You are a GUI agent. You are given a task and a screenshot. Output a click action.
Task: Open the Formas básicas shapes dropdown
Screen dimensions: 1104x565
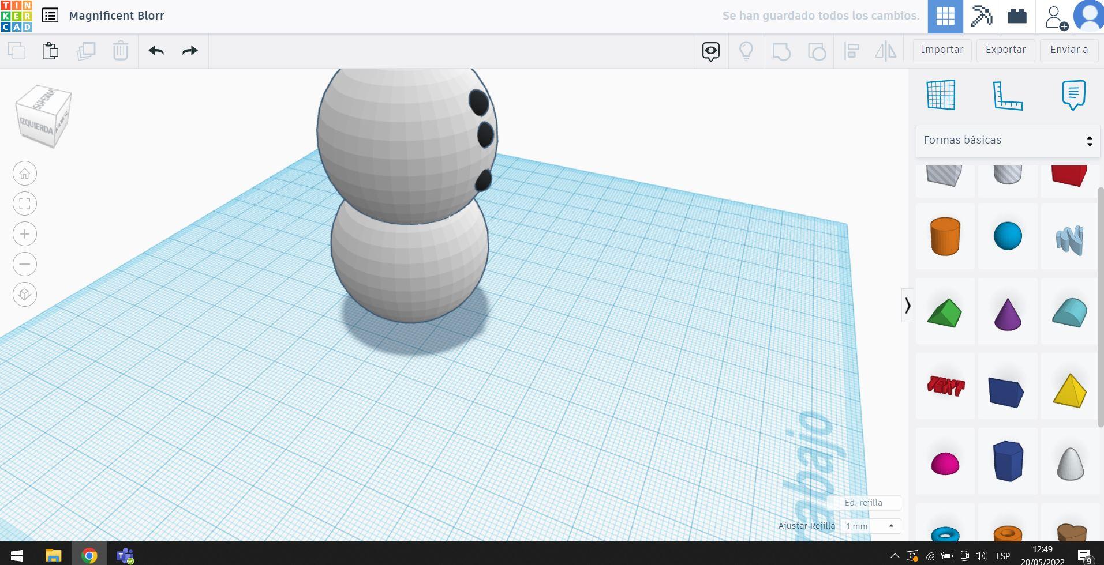1008,141
